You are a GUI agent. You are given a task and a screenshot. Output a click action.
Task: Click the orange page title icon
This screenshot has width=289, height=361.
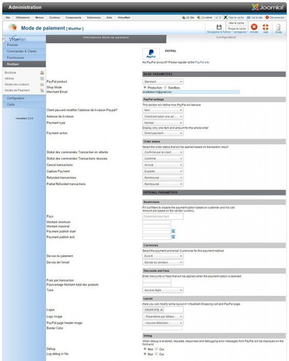(x=13, y=27)
